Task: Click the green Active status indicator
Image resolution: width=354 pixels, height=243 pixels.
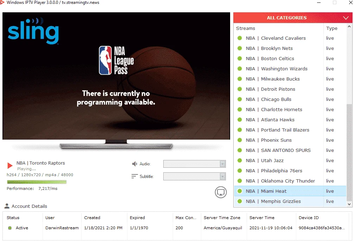Action: [10, 228]
